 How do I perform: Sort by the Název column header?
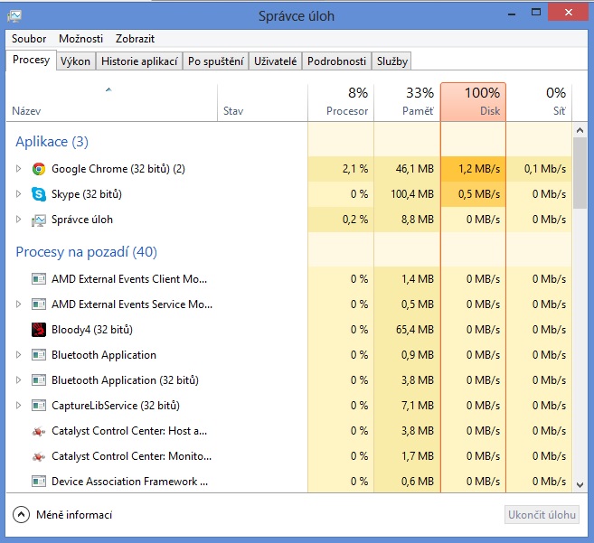111,102
